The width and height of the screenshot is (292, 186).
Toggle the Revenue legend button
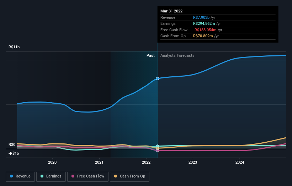[20, 176]
